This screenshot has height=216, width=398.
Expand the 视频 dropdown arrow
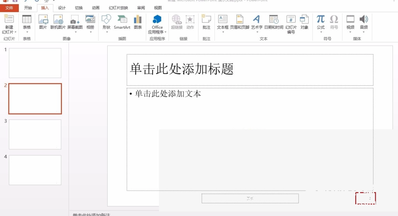point(350,32)
